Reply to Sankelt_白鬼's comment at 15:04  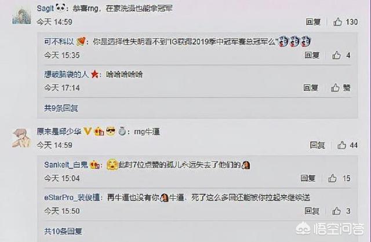pos(308,178)
